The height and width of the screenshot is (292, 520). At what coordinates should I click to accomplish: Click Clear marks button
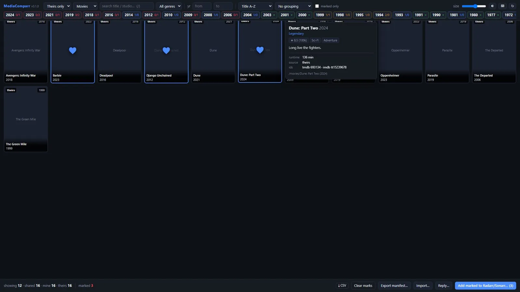click(x=363, y=286)
